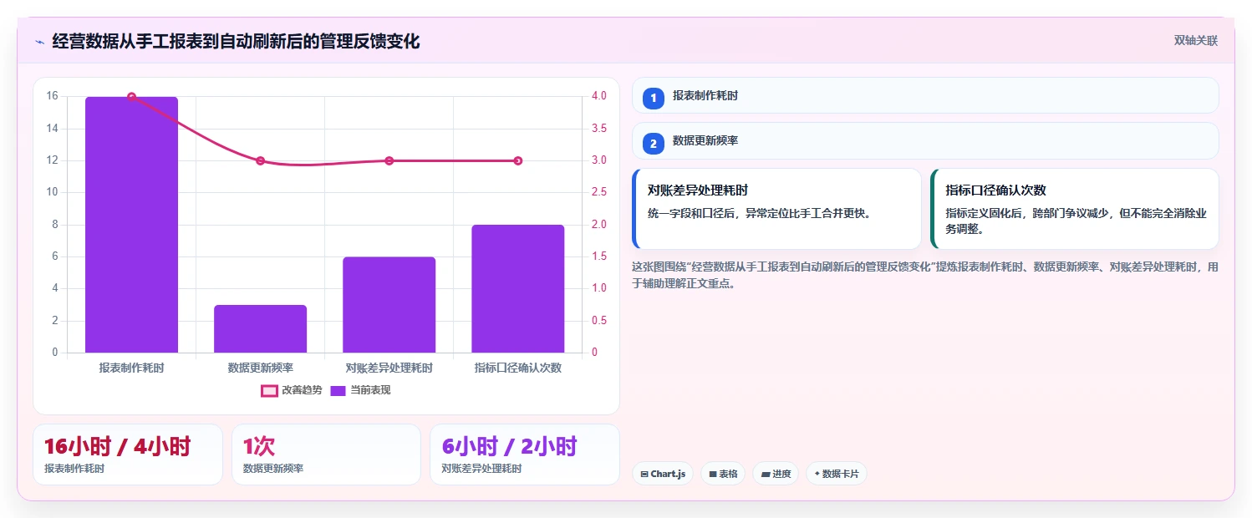
Task: Click the description 统一字段和口径后 text
Action: coord(760,213)
